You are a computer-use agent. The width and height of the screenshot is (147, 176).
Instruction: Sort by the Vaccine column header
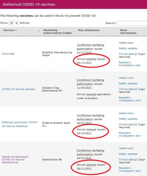tap(9, 30)
